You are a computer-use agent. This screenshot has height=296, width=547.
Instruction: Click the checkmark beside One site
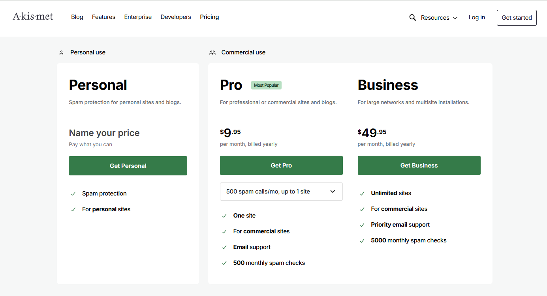click(224, 216)
